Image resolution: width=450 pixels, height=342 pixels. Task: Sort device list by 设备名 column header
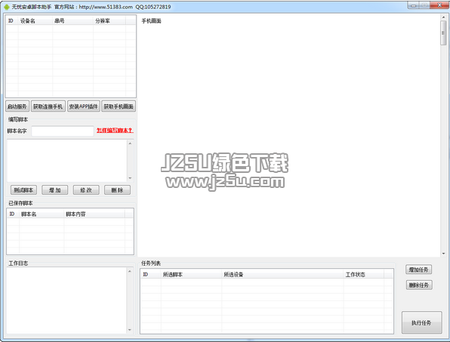point(35,20)
